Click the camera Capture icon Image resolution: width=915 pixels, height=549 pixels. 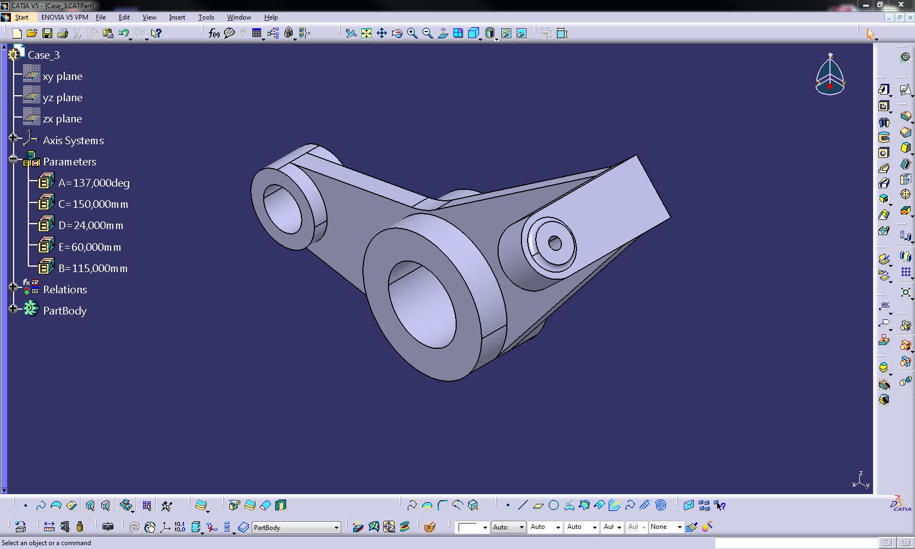[108, 527]
